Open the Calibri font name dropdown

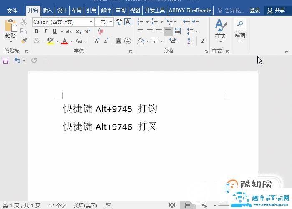[x=91, y=22]
